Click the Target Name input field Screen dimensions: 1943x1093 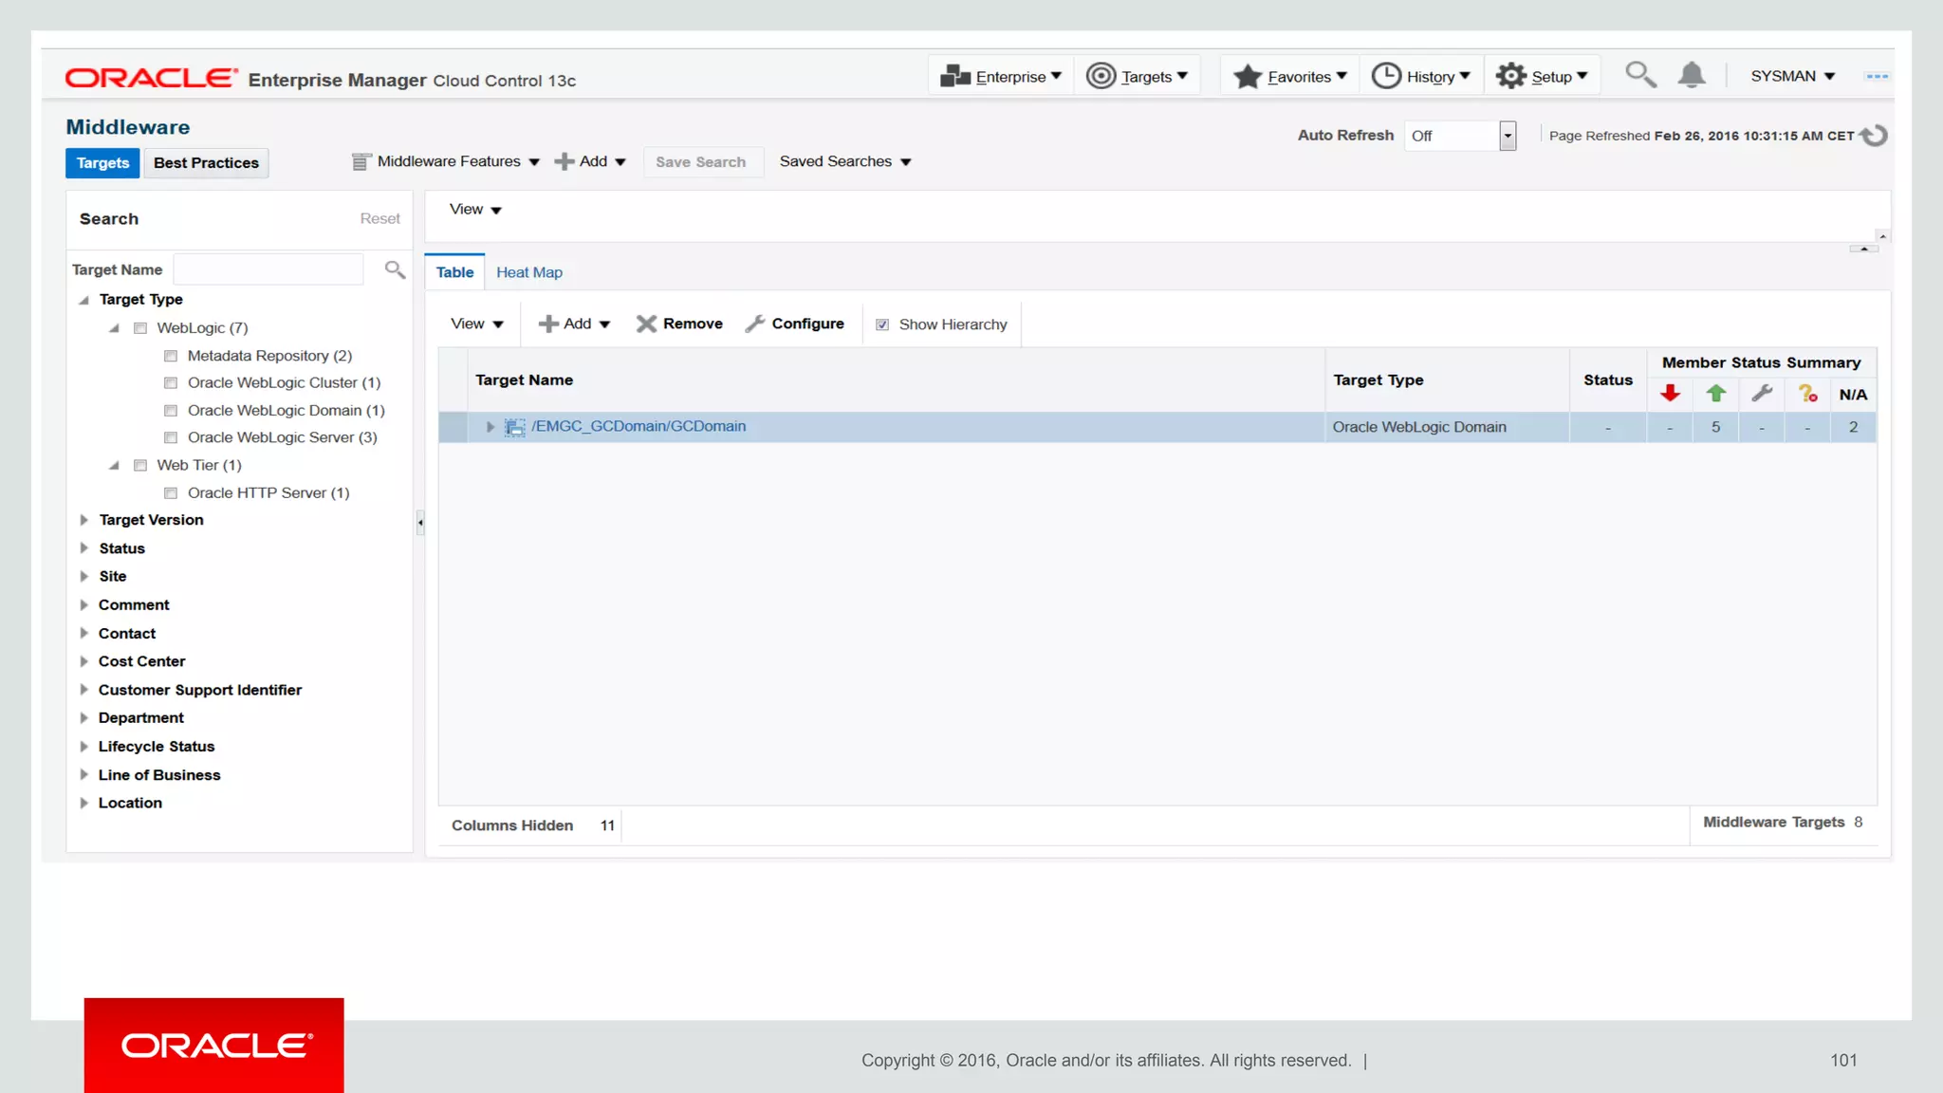coord(268,270)
